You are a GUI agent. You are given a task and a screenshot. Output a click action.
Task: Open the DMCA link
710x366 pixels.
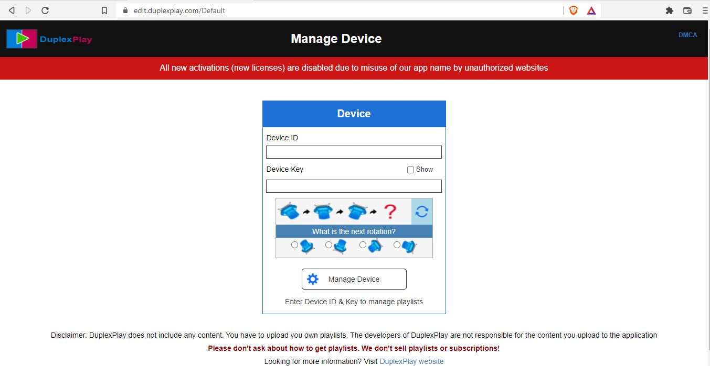click(x=687, y=35)
